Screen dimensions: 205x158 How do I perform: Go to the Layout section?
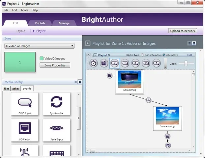(x=21, y=31)
